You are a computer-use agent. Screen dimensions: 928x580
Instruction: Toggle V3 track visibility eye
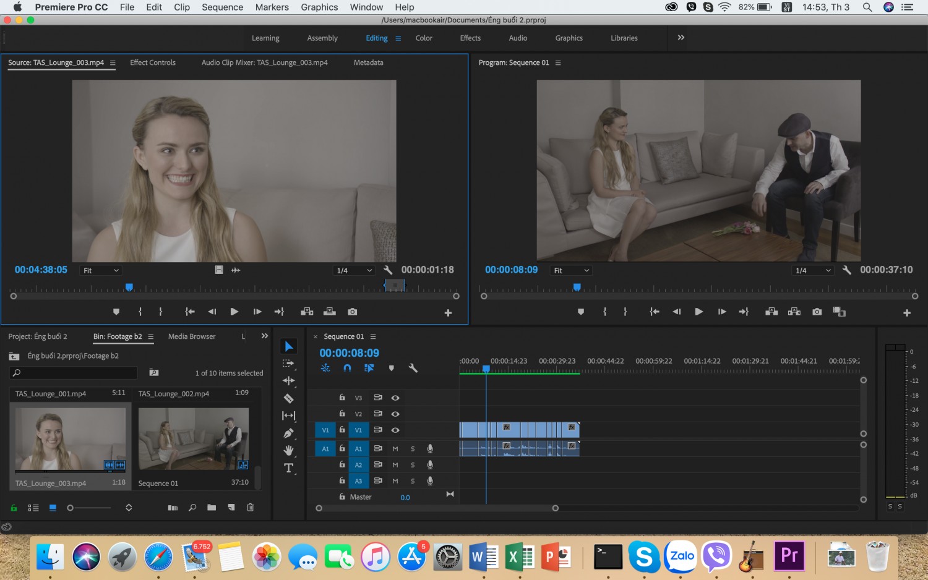(x=395, y=398)
